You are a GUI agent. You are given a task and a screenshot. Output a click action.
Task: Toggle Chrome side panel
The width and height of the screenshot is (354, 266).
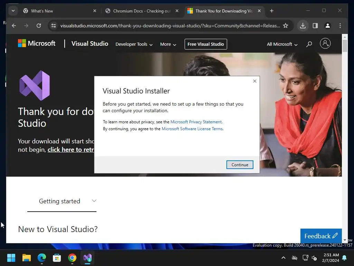(315, 26)
